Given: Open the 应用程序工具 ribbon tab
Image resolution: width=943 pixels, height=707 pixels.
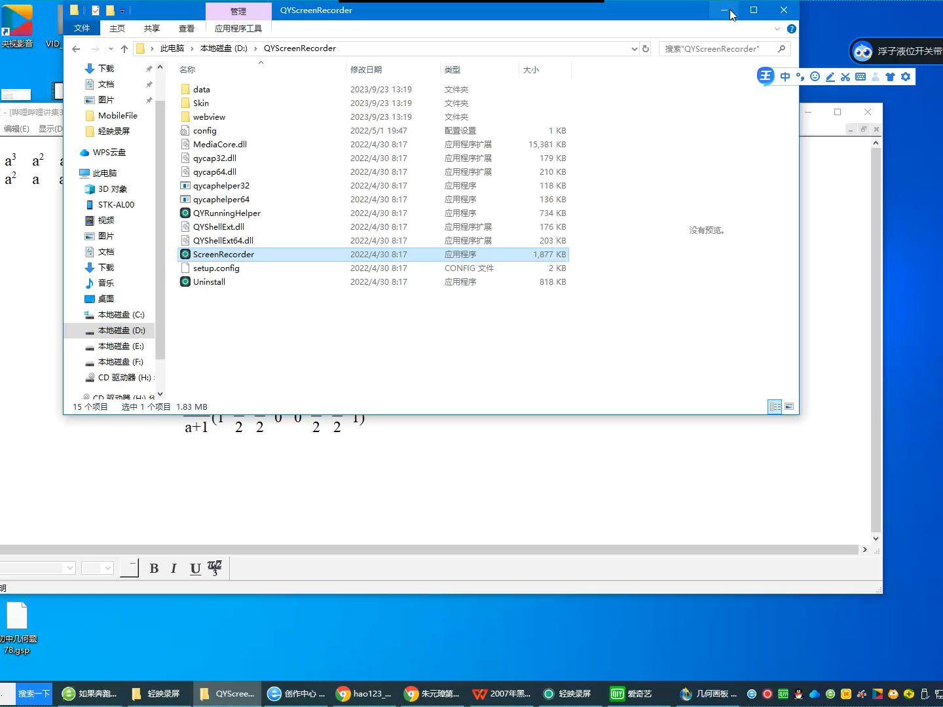Looking at the screenshot, I should click(238, 28).
